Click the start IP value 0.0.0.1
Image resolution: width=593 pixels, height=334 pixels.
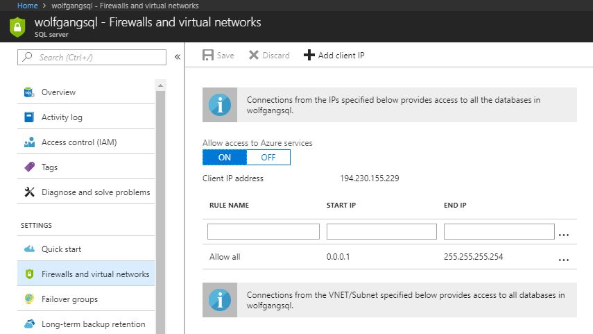coord(338,257)
